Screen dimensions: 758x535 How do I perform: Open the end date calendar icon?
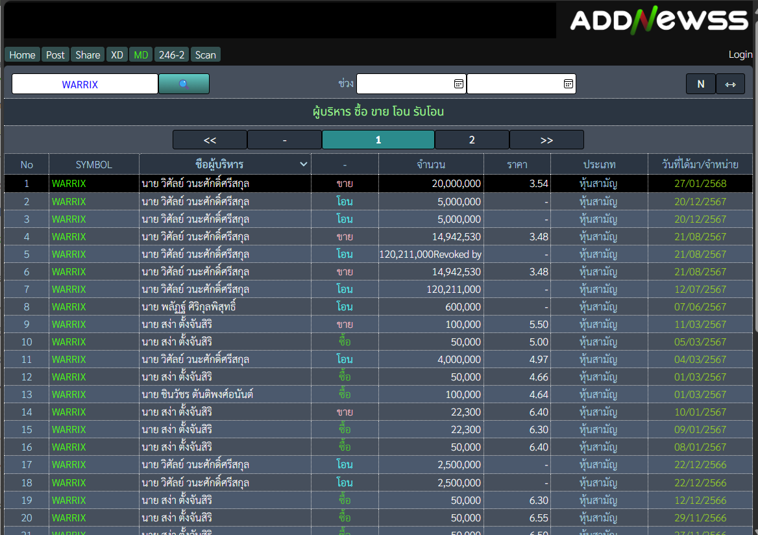tap(568, 84)
